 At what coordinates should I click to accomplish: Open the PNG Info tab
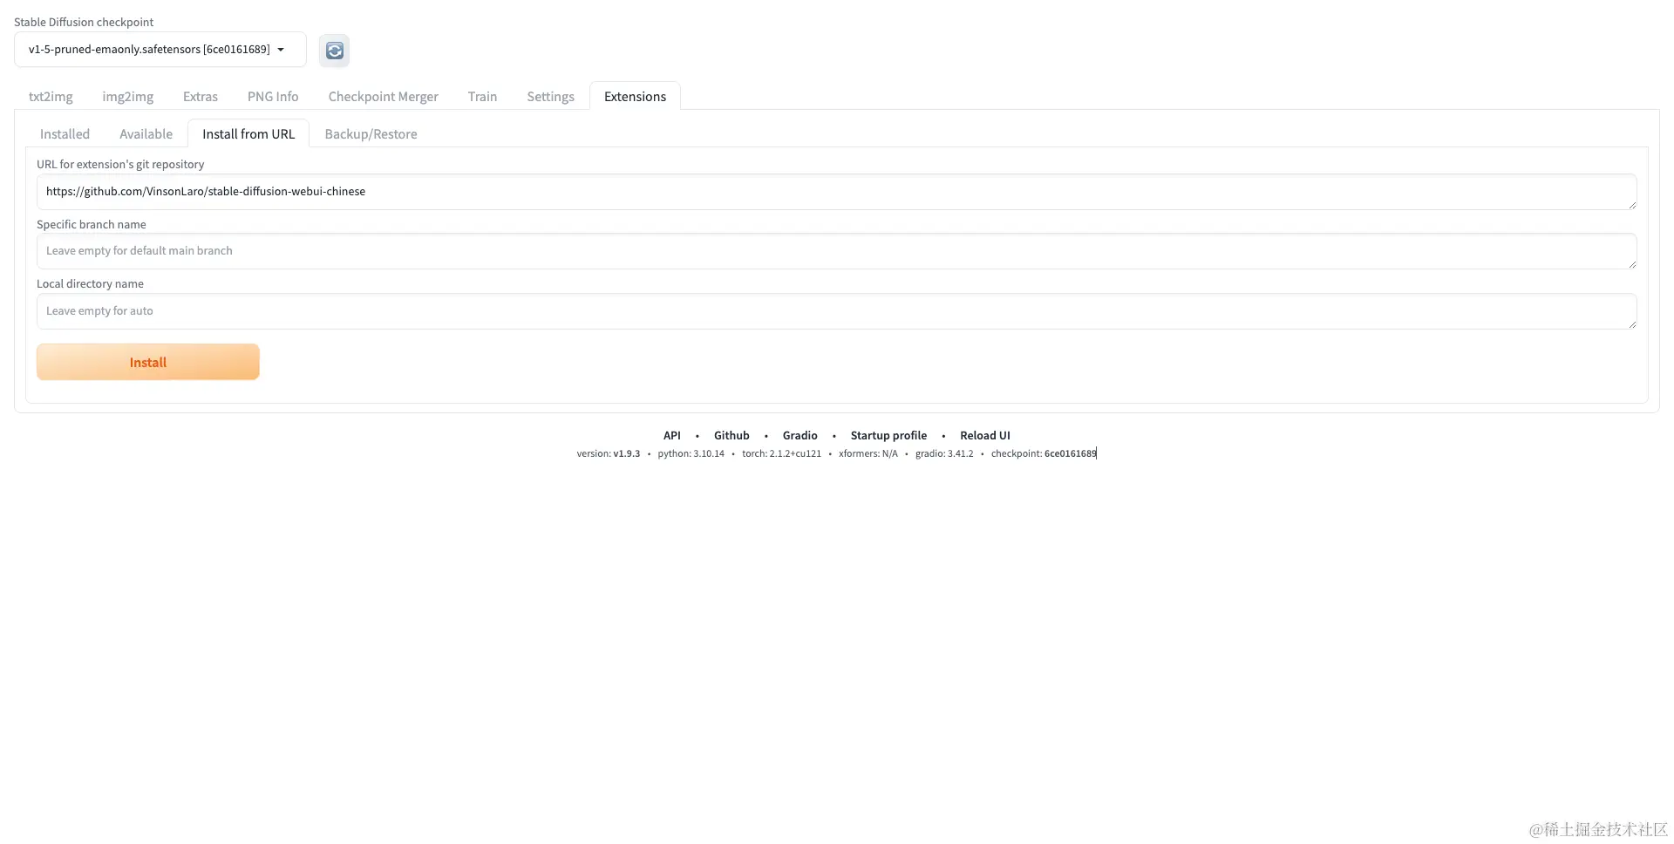(x=272, y=96)
